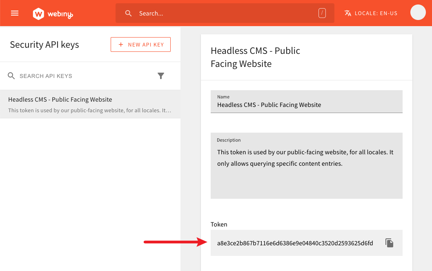Click the Security API keys heading
Image resolution: width=432 pixels, height=271 pixels.
[45, 45]
